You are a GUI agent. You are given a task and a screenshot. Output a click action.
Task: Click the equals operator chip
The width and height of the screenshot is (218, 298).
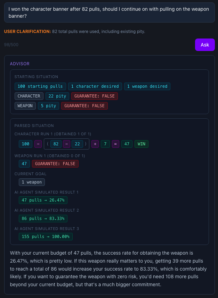pos(115,144)
